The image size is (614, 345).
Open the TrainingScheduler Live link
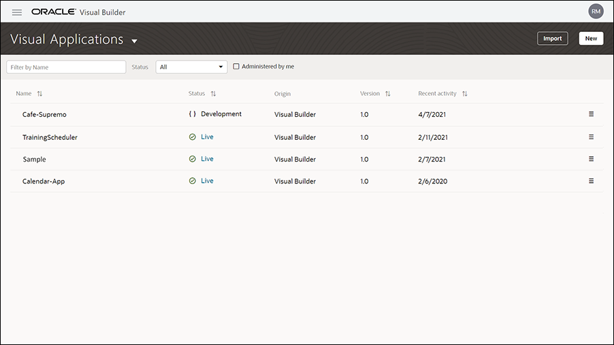[207, 137]
